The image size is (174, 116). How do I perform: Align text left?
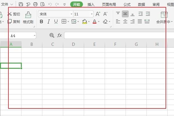click(x=118, y=21)
